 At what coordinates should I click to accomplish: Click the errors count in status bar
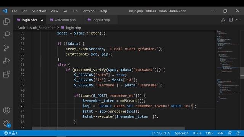coord(8,133)
